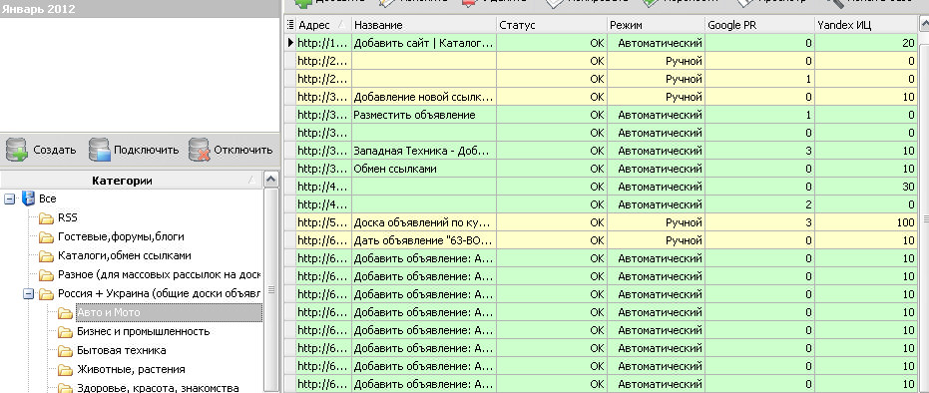Open Здоровье, красота, знакомства category
The width and height of the screenshot is (929, 393).
[158, 388]
